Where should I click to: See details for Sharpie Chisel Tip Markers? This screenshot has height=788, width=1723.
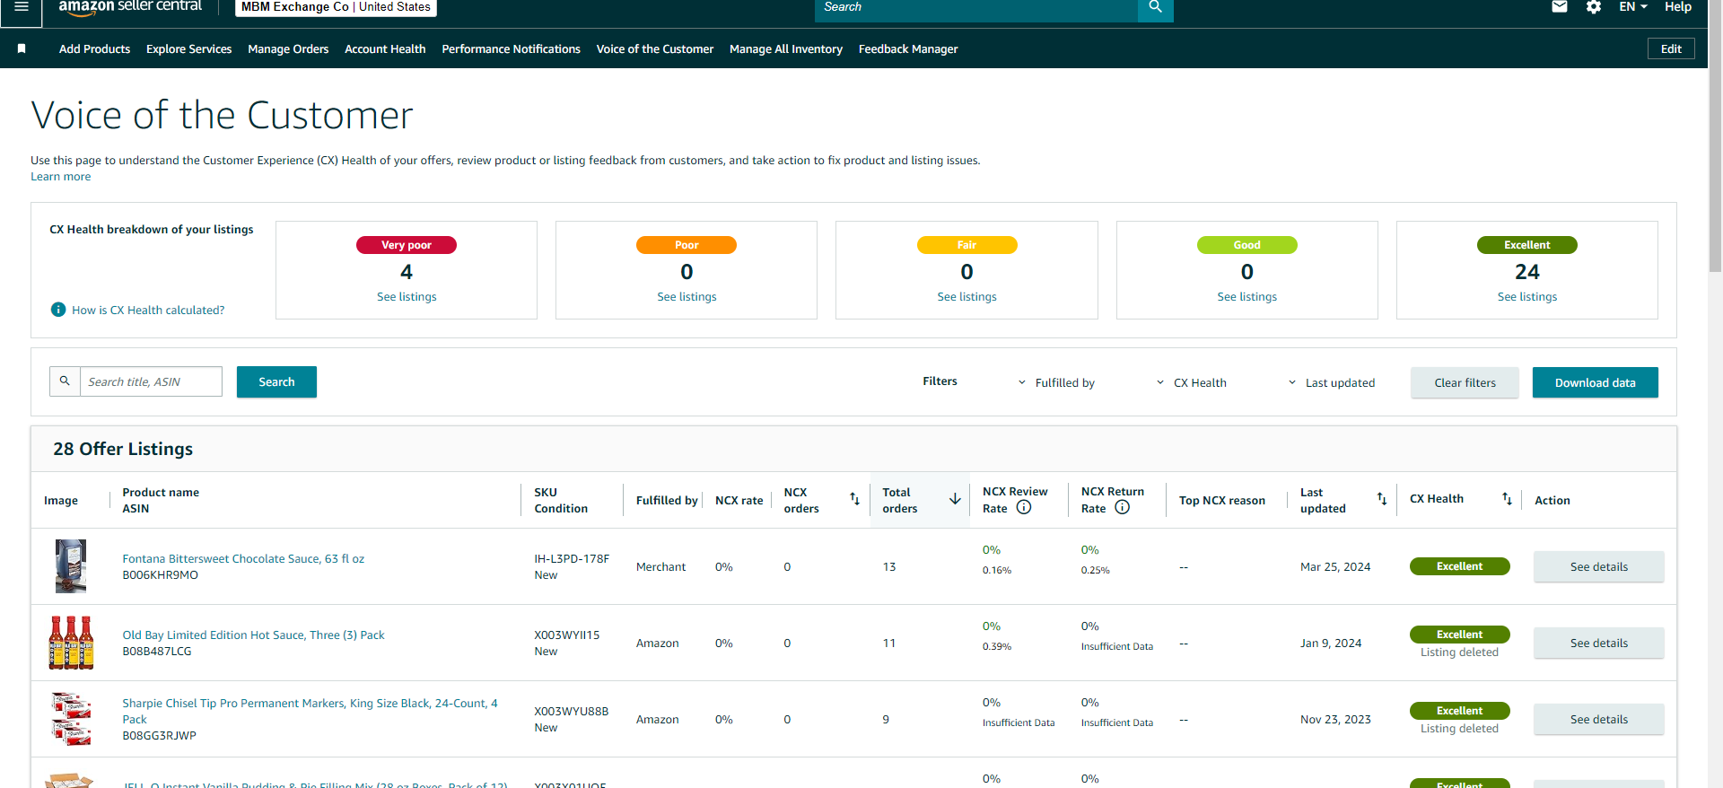click(1598, 719)
